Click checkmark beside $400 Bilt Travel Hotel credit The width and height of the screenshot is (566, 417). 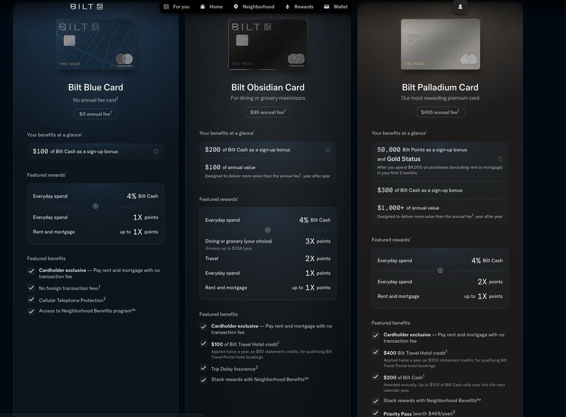pos(375,352)
